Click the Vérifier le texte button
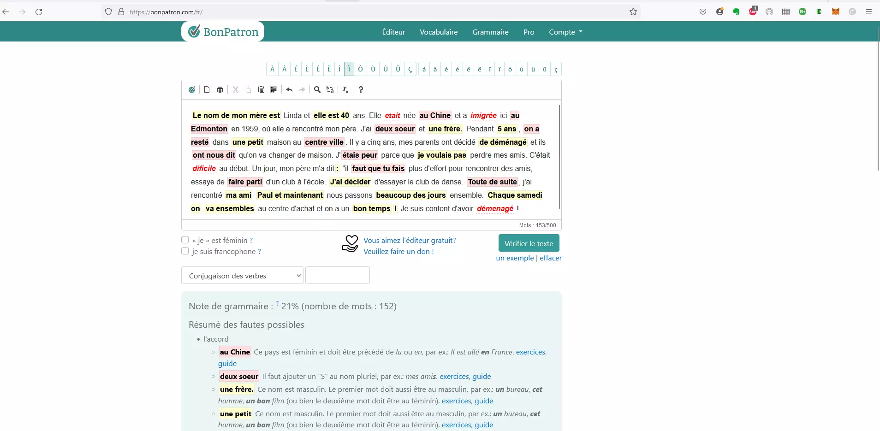Image resolution: width=880 pixels, height=431 pixels. (529, 243)
